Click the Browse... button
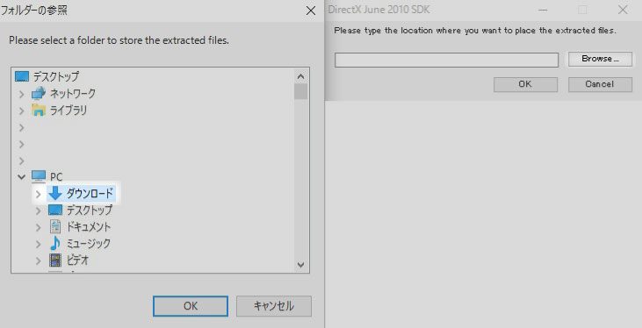Screen dimensions: 642x328 point(600,59)
